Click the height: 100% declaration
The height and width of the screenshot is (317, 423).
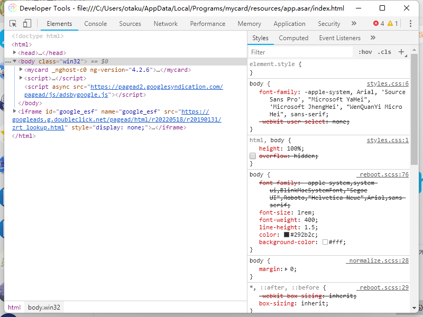281,148
